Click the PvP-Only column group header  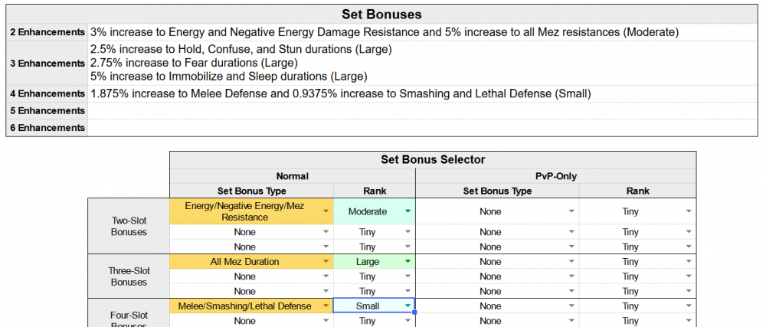click(x=555, y=175)
